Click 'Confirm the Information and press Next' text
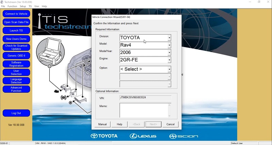 tap(116, 23)
